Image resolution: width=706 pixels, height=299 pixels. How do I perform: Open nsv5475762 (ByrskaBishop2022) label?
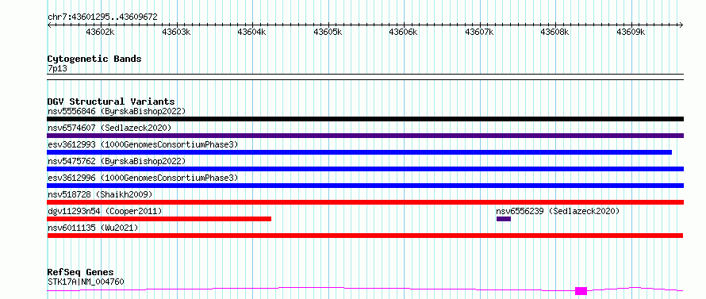pyautogui.click(x=117, y=161)
